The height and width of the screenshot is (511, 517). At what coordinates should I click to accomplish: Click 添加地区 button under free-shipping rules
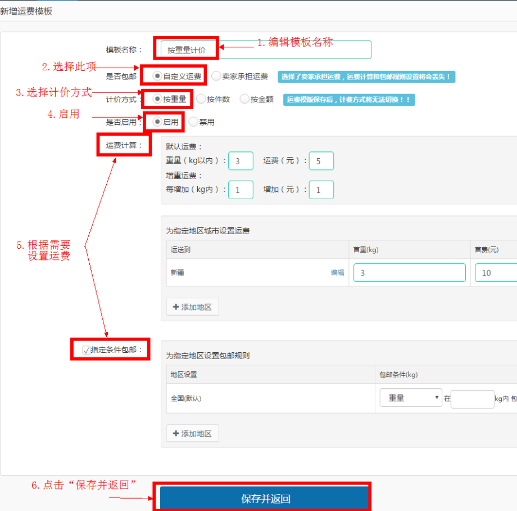click(192, 433)
